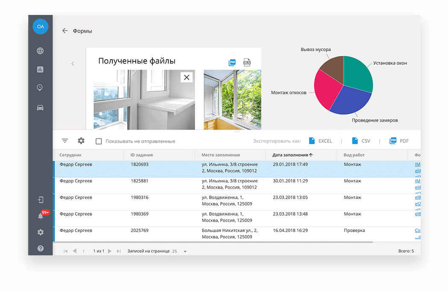Click the Установка окон chart label
448x292 pixels.
click(390, 63)
